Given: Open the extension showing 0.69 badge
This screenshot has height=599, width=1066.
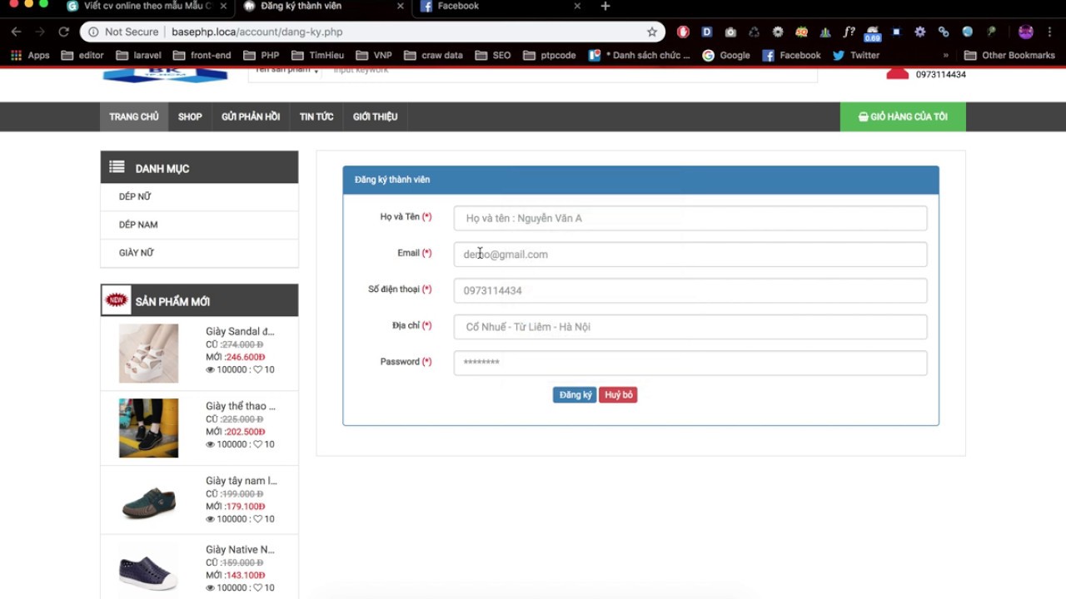Looking at the screenshot, I should pos(872,33).
